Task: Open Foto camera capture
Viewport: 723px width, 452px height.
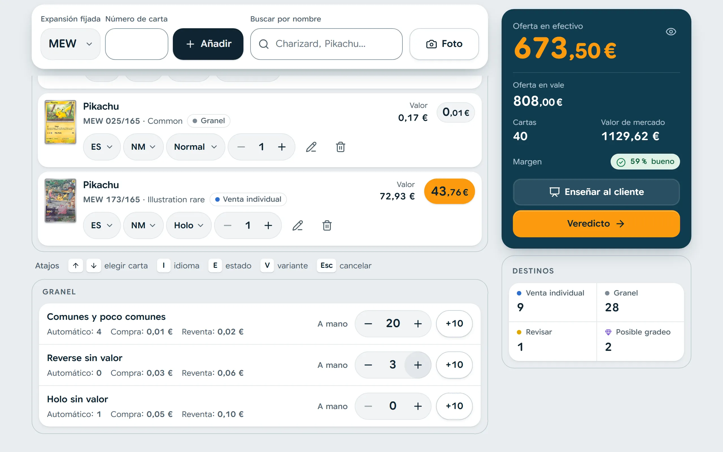Action: click(x=444, y=44)
